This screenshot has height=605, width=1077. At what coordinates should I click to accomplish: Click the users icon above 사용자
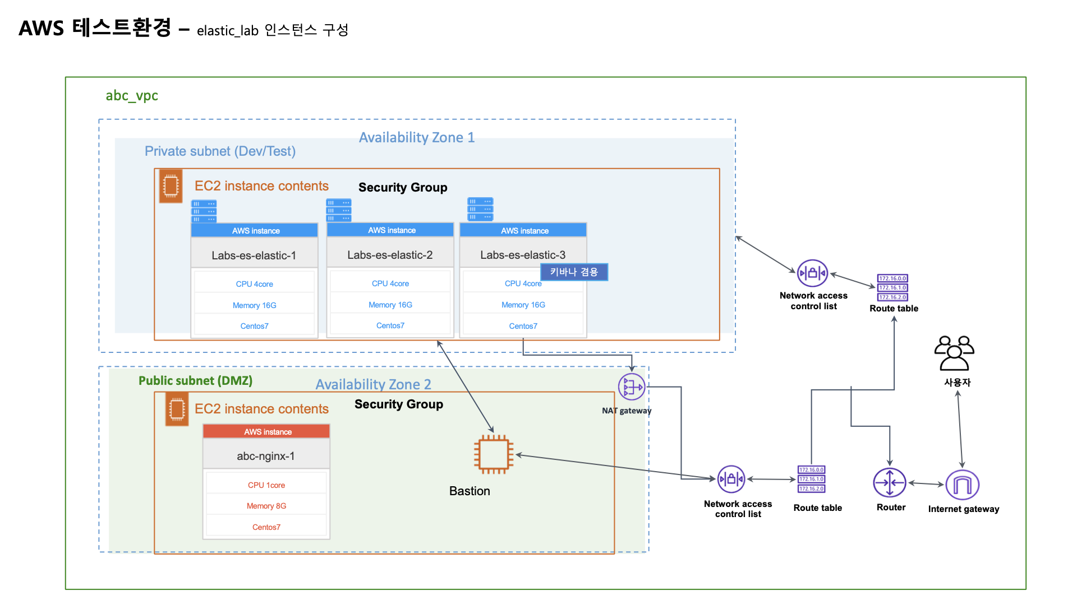[954, 353]
